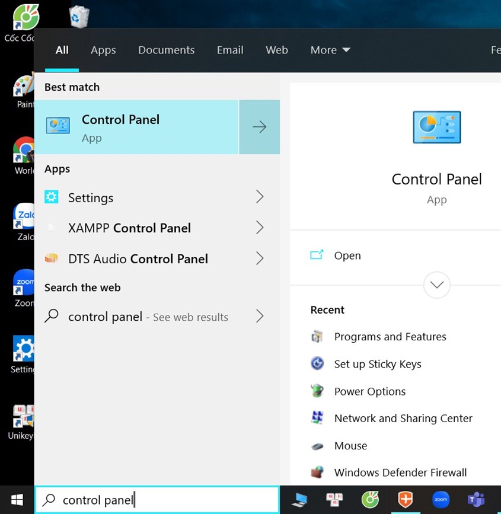Switch to the All search tab
Screen dimensions: 501x514
pos(62,50)
